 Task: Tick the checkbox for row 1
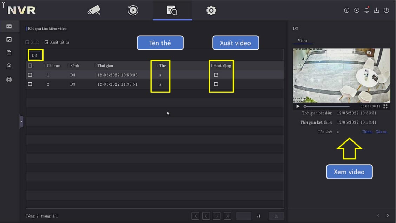(30, 75)
